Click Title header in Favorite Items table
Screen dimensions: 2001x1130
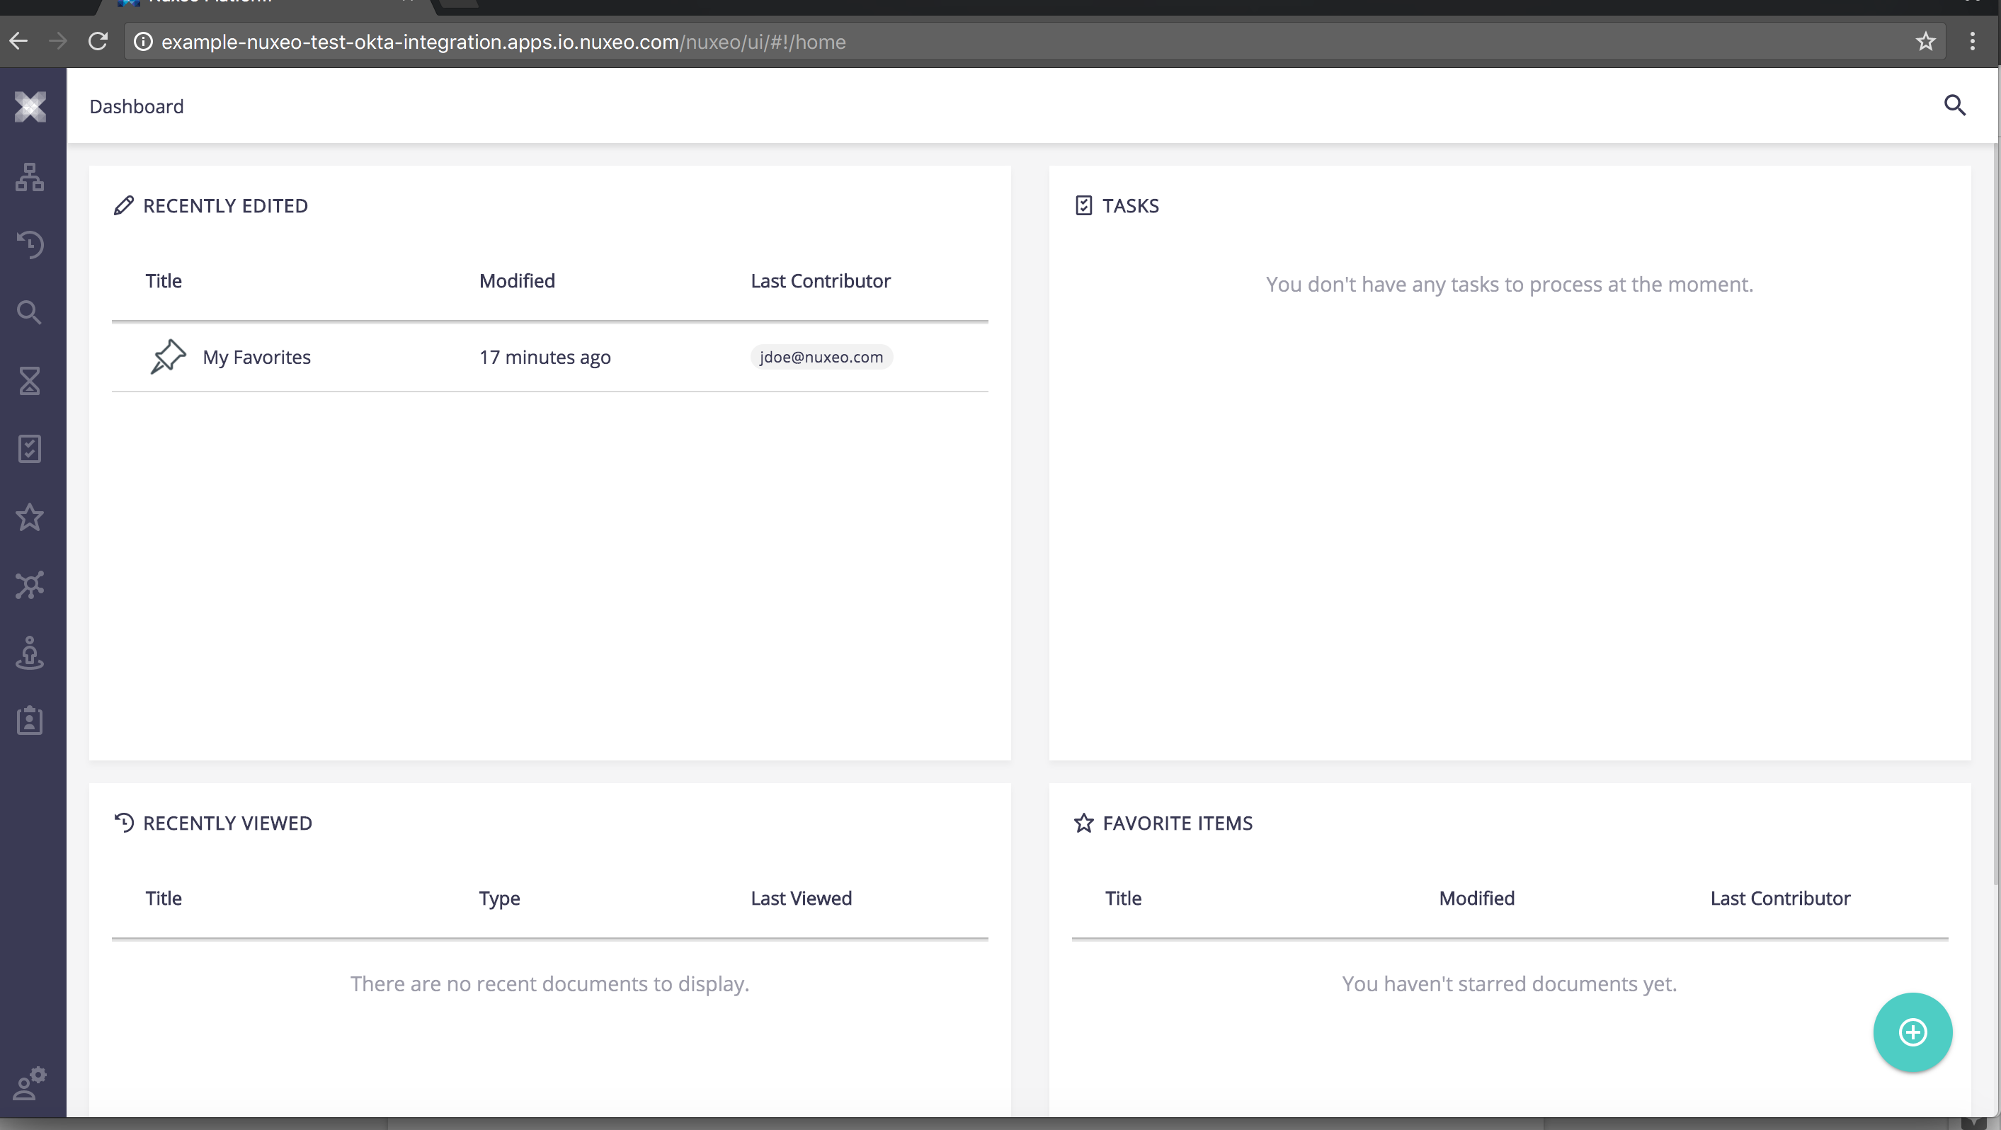point(1123,898)
